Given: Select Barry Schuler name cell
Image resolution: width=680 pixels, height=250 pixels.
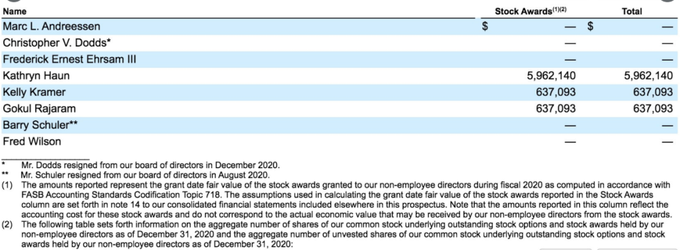Looking at the screenshot, I should (x=40, y=125).
